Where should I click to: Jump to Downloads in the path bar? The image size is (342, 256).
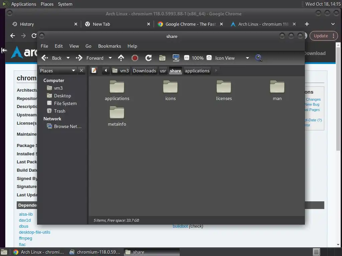coord(144,71)
